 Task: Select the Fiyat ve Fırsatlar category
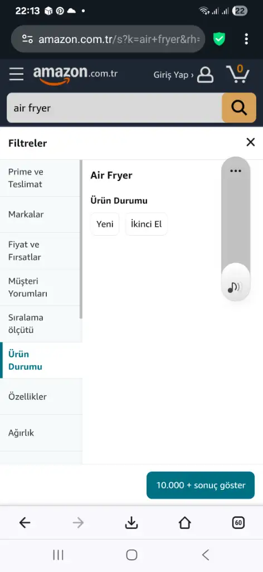41,251
